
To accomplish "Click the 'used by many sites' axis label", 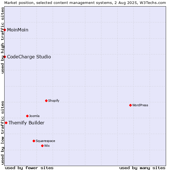I will (142, 168).
